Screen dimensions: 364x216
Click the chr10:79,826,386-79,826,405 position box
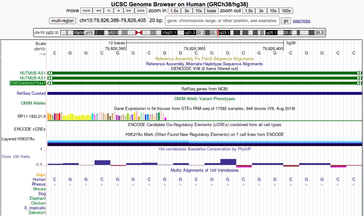113,21
